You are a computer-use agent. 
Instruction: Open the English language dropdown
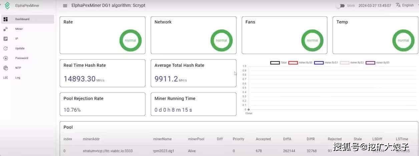(404, 5)
